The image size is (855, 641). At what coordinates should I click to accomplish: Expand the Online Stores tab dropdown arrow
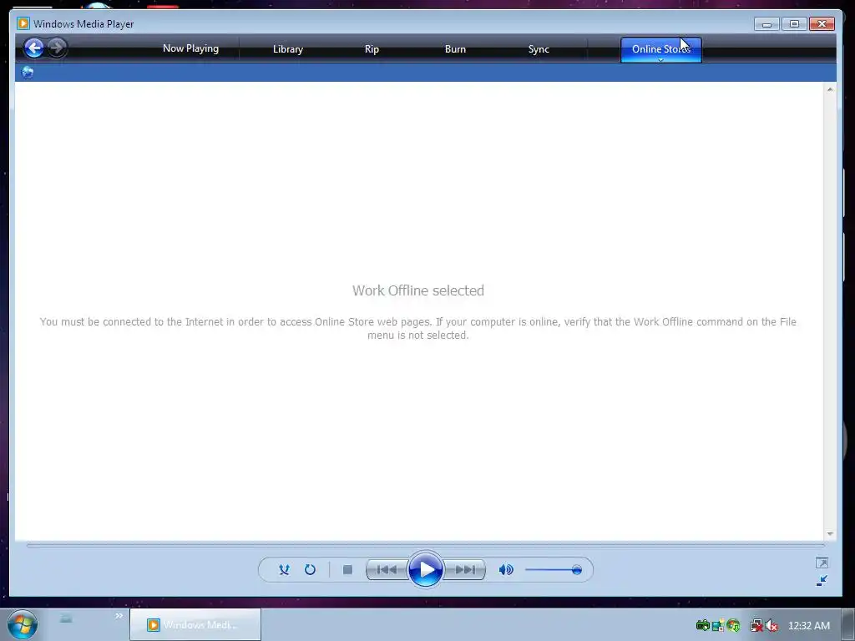coord(661,59)
